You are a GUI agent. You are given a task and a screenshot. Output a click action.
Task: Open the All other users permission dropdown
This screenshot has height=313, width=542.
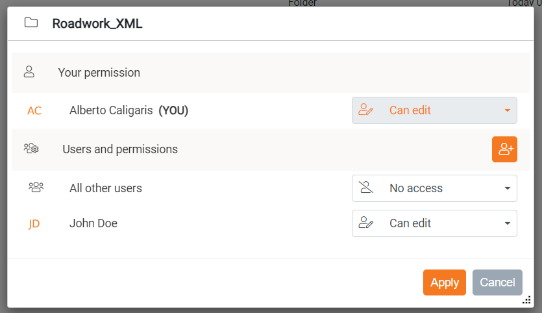434,188
